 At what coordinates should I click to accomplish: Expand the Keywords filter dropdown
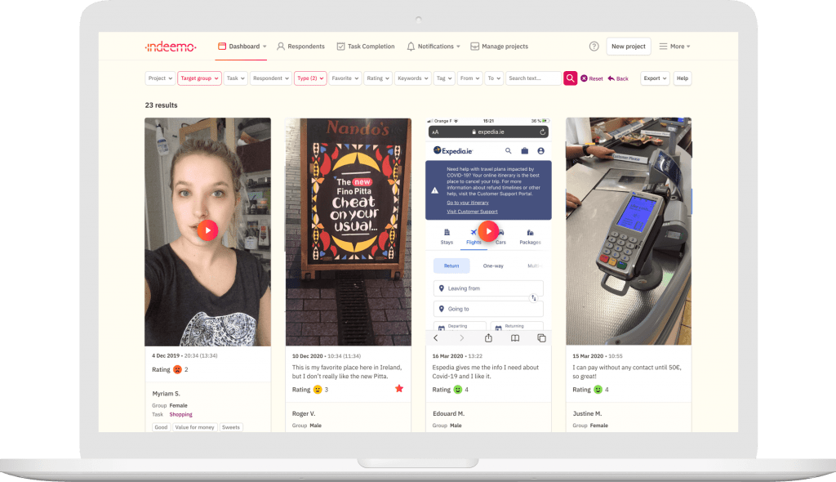point(412,78)
